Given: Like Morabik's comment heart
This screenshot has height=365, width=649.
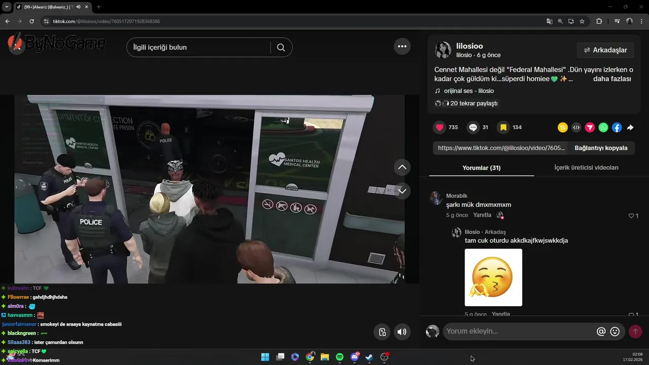Looking at the screenshot, I should tap(631, 216).
